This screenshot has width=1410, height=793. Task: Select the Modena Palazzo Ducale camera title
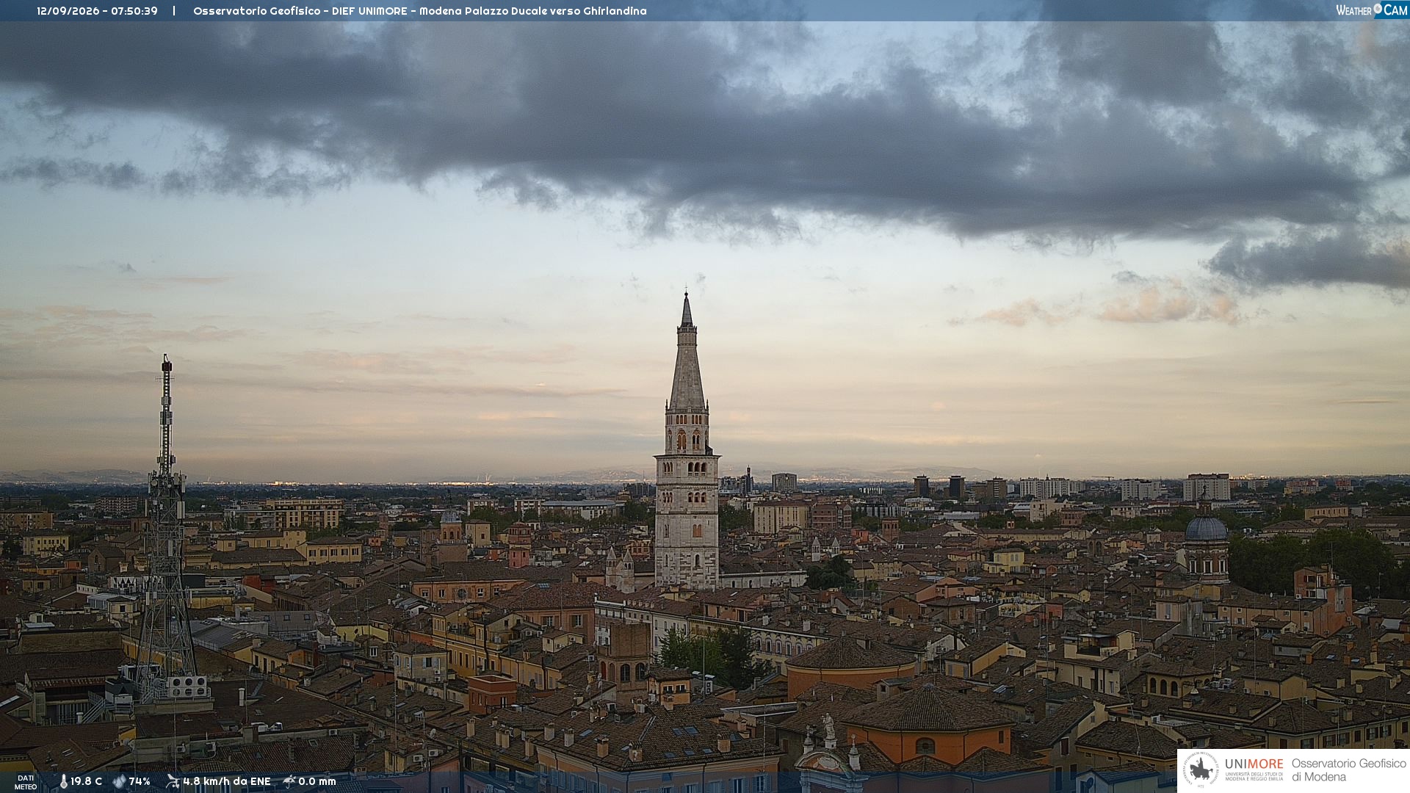click(x=533, y=11)
